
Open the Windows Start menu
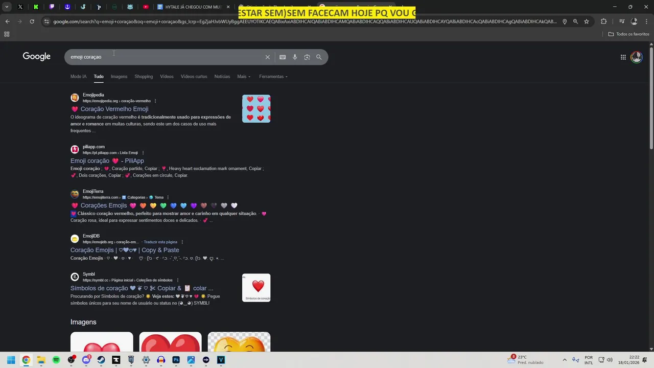tap(11, 360)
